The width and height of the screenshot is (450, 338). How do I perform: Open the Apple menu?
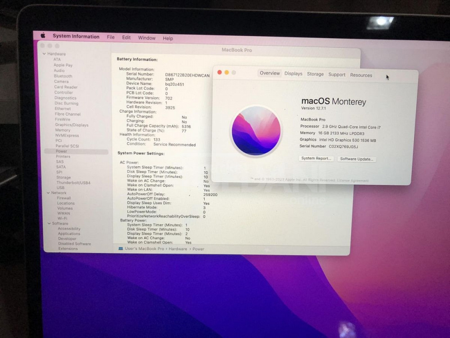(43, 36)
